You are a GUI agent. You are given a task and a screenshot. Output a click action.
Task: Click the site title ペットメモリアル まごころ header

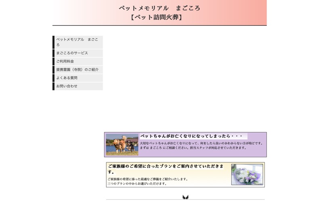click(x=159, y=8)
